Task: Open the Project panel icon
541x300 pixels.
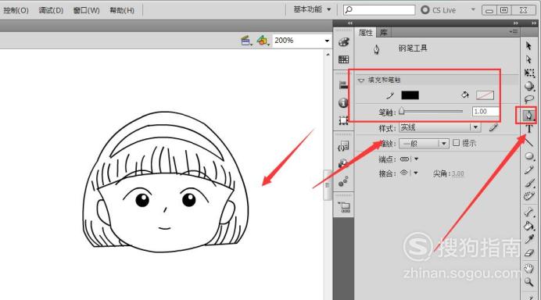Action: pos(344,207)
